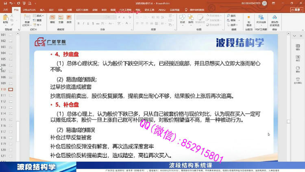Click the Reset (重置) slide button

(x=37, y=20)
